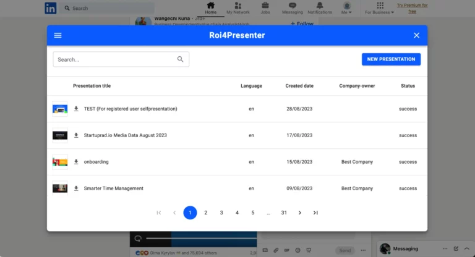This screenshot has width=475, height=257.
Task: Click attach link icon in message composer
Action: 276,250
